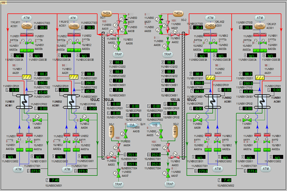Viewport: 287px width, 191px height.
Task: Click TRAP node below valve 11JNB50 AA006
Action: (x=118, y=54)
